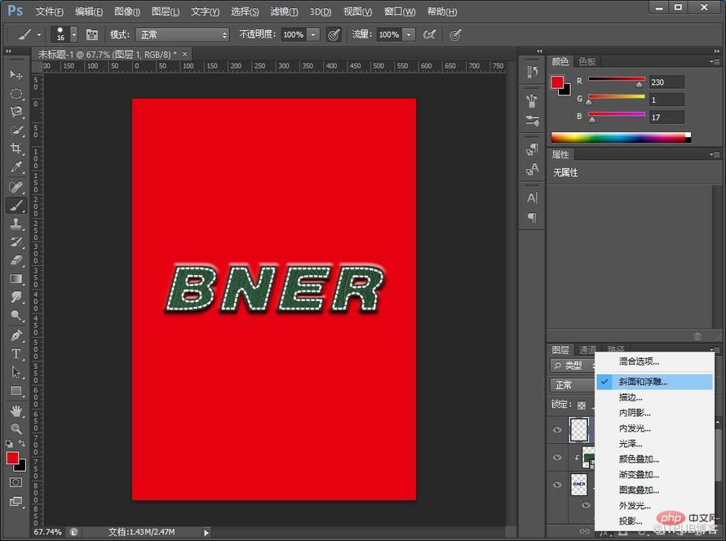Open the brush preset picker arrow
This screenshot has height=541, width=726.
73,35
